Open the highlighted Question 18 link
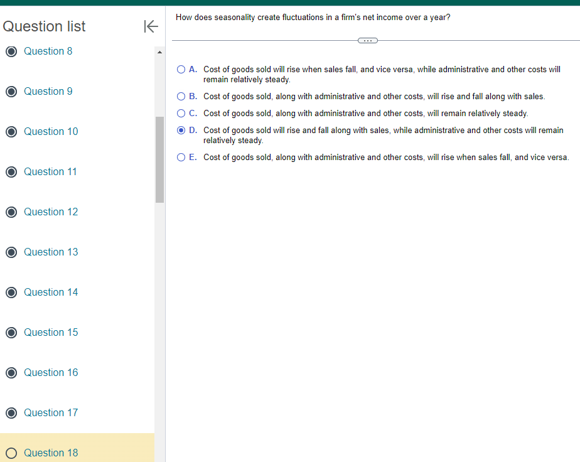 click(x=51, y=453)
